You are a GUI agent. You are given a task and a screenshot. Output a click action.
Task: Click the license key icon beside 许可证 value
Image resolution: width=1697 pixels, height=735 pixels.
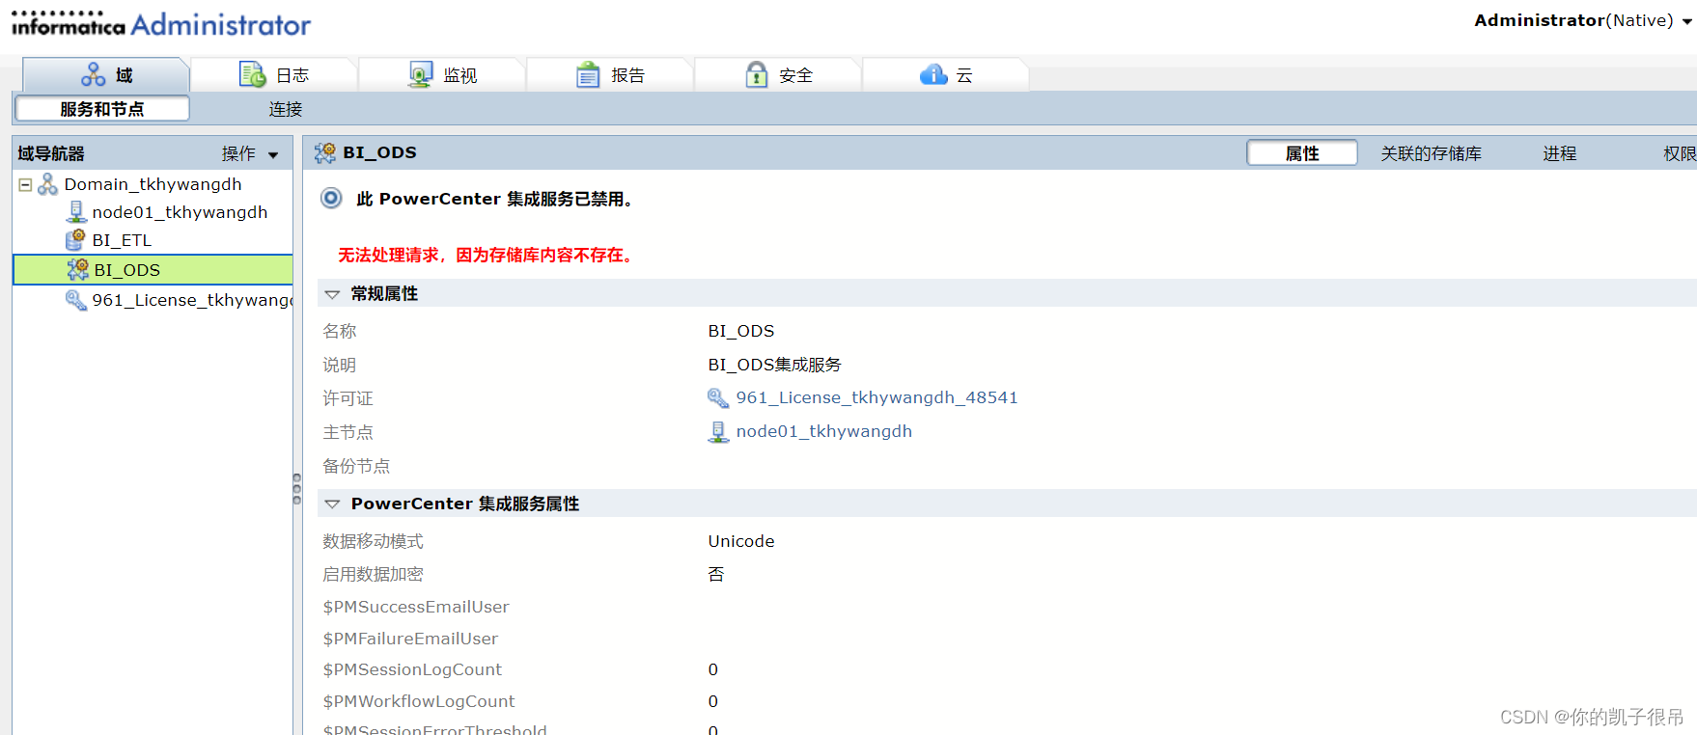tap(718, 397)
